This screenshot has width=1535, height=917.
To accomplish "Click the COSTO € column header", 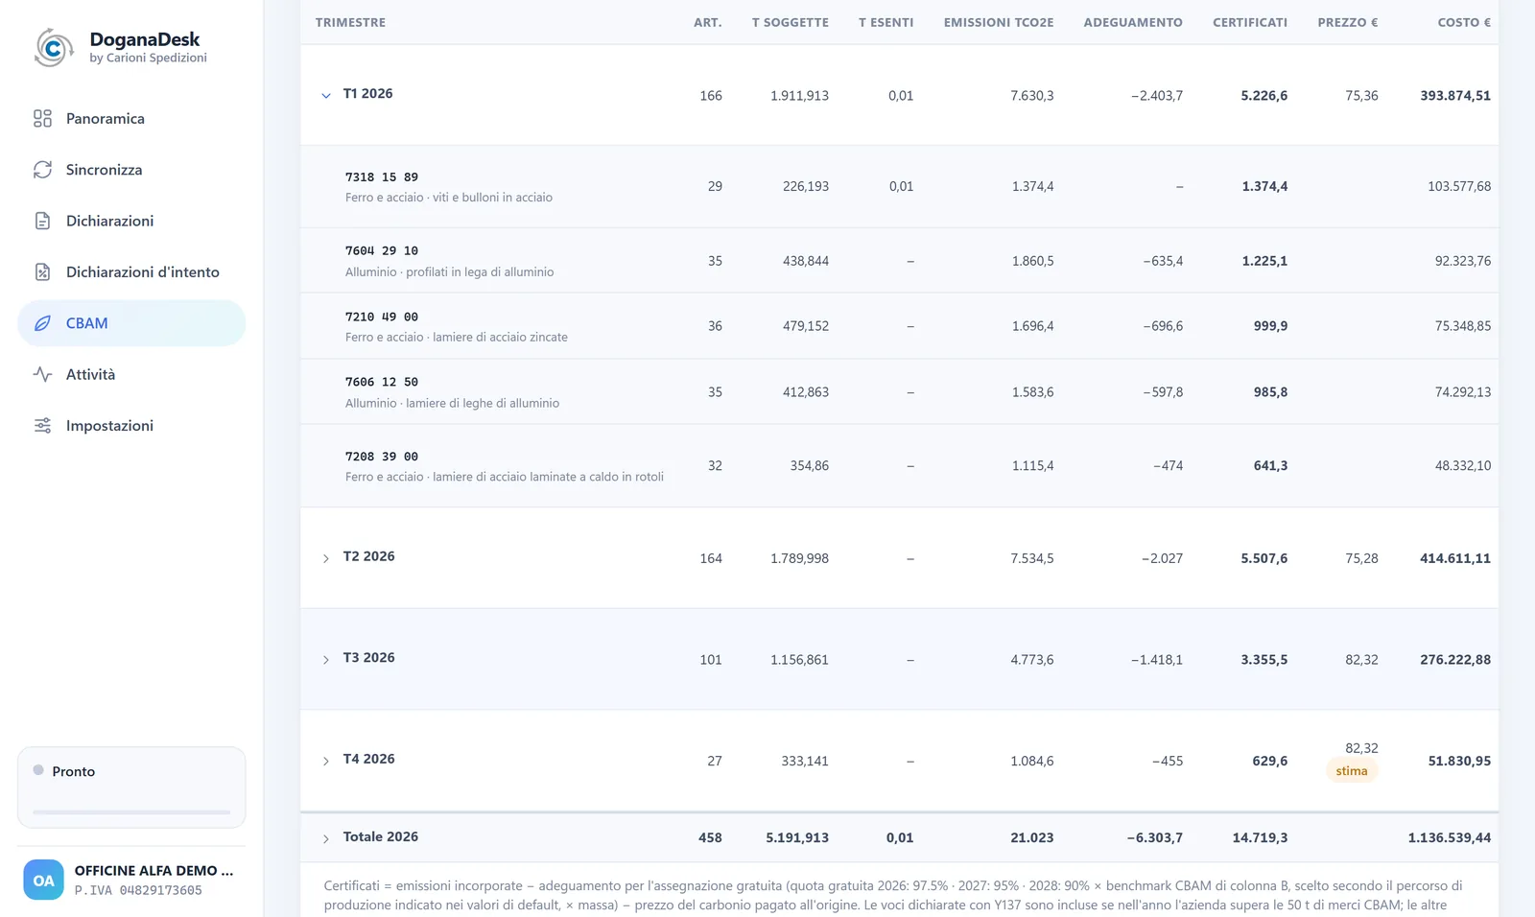I will tap(1464, 22).
